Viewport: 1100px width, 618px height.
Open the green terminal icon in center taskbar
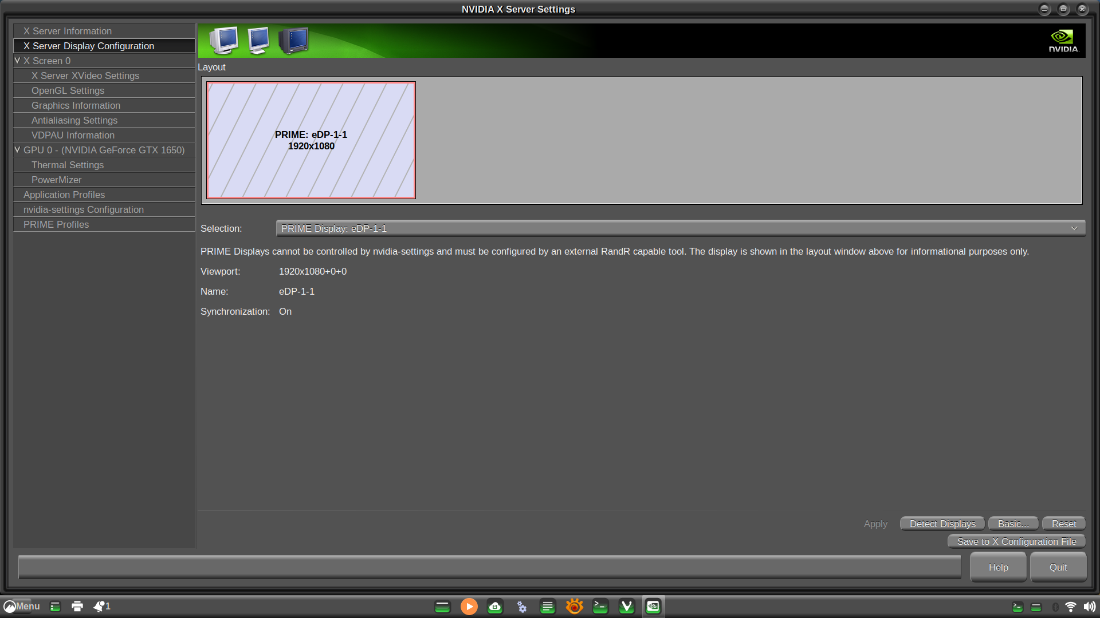600,606
